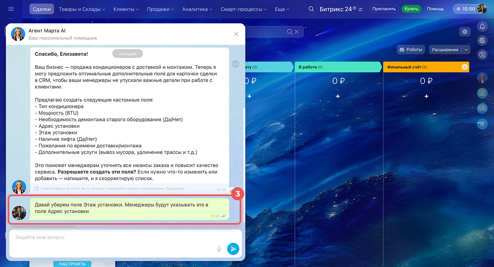Open kanban settings gear
This screenshot has width=494, height=267.
point(465,32)
